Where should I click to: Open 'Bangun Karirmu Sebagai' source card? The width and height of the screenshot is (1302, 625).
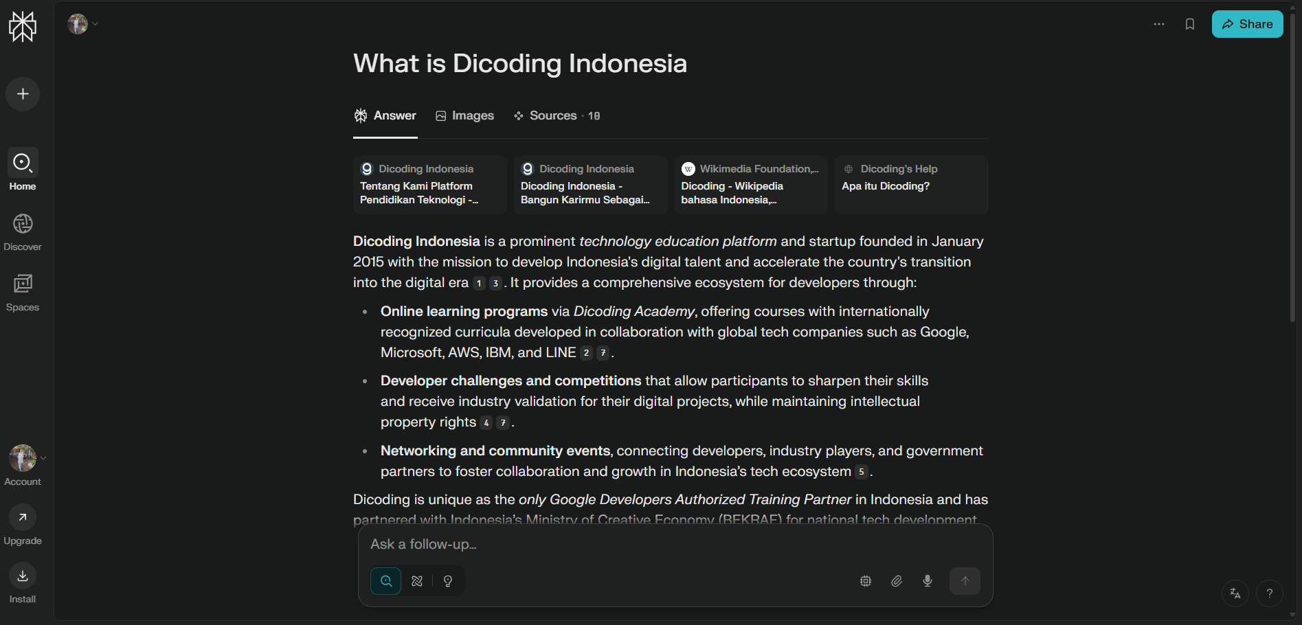tap(590, 185)
